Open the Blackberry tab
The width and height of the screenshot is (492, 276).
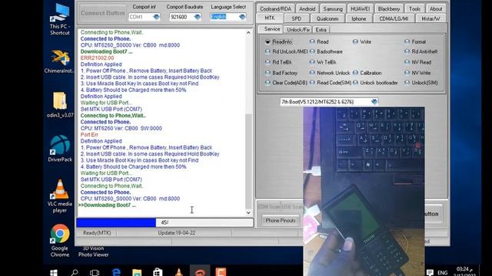click(389, 8)
